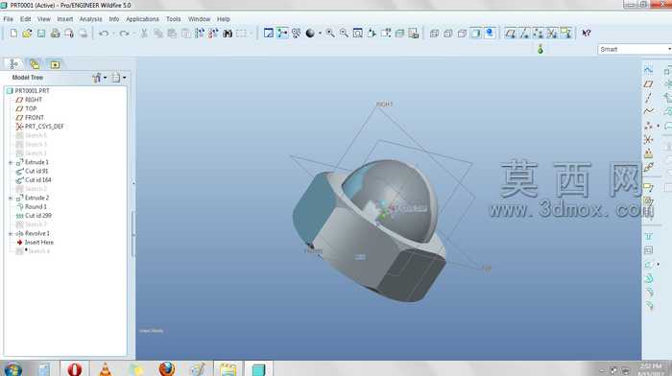672x376 pixels.
Task: Switch to Hidden Line display mode
Action: pyautogui.click(x=448, y=33)
